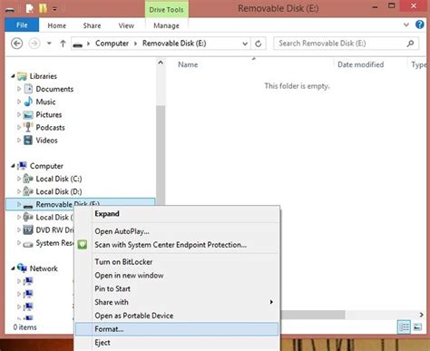The image size is (430, 351).
Task: Choose Open as Portable Device
Action: (177, 316)
